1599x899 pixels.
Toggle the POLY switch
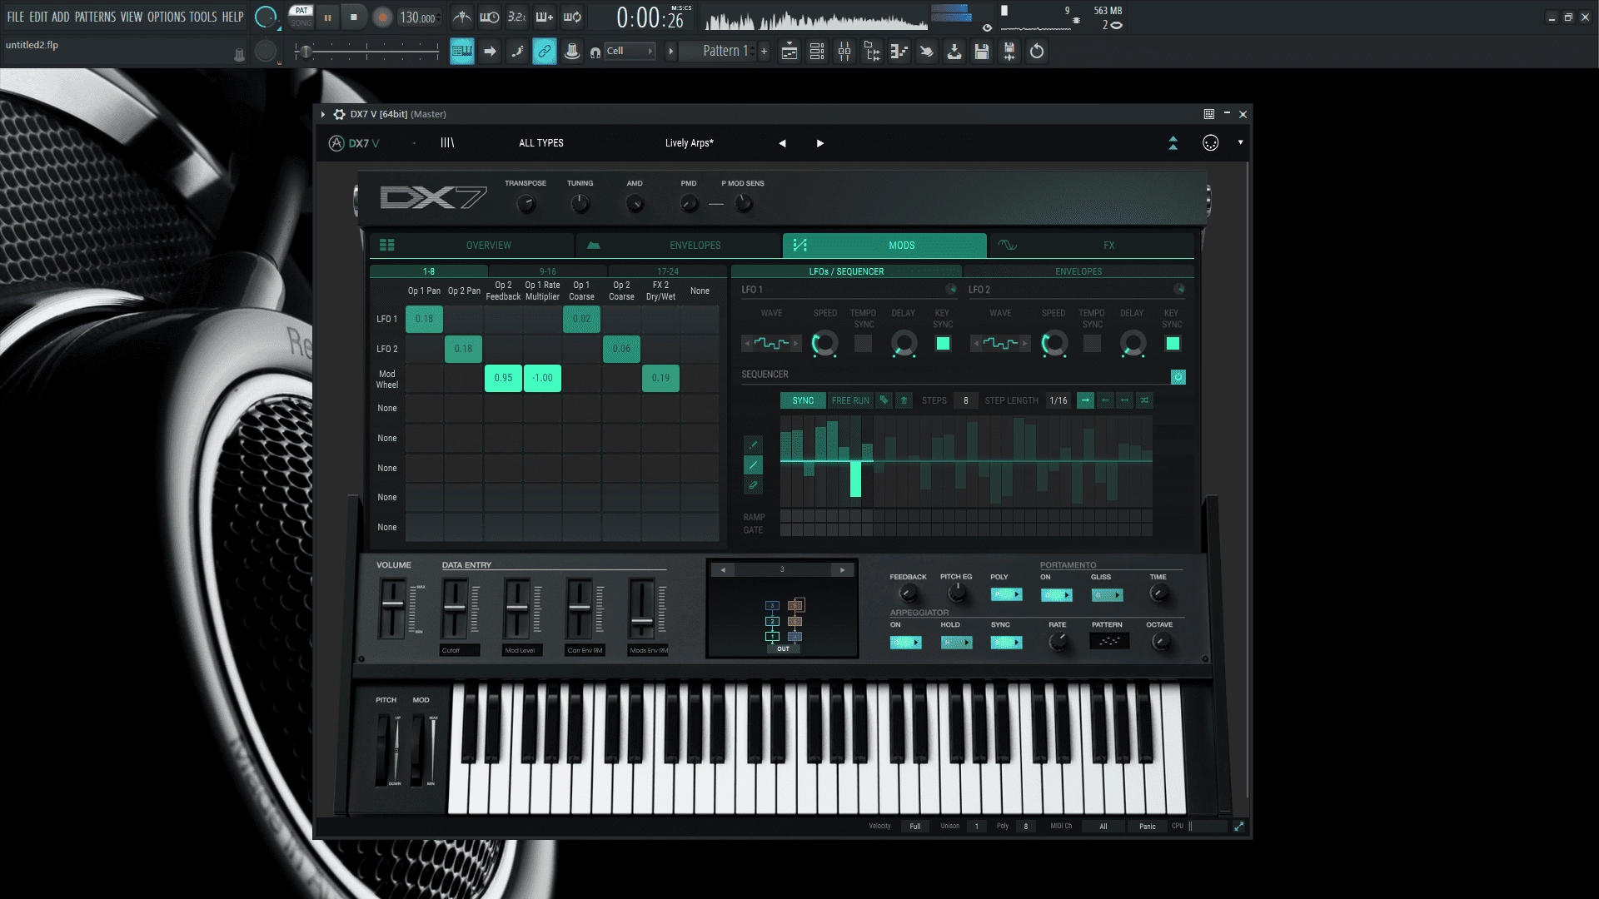[1006, 594]
